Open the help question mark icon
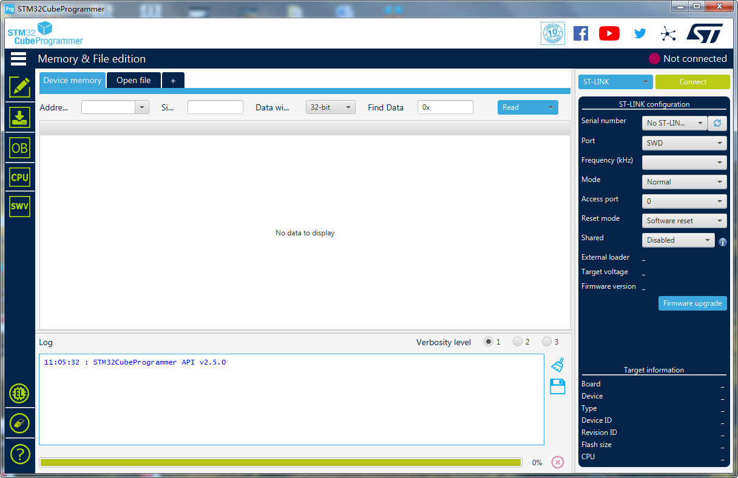The height and width of the screenshot is (478, 738). (x=19, y=454)
